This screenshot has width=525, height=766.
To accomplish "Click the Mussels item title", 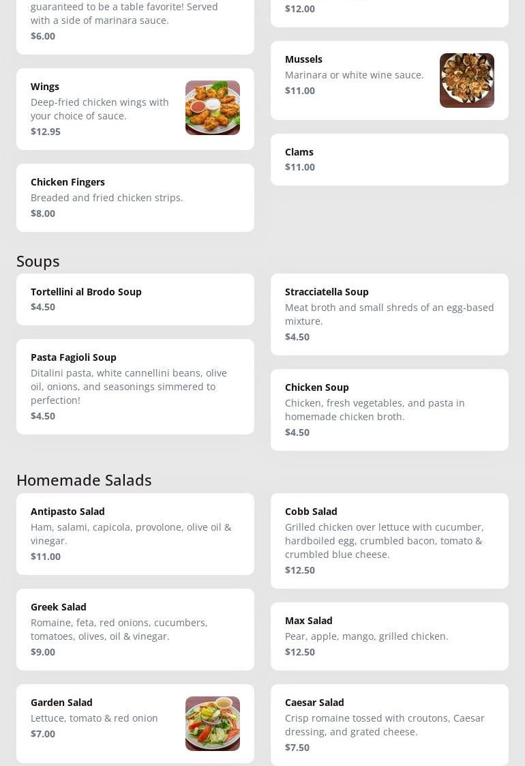I will (x=304, y=59).
